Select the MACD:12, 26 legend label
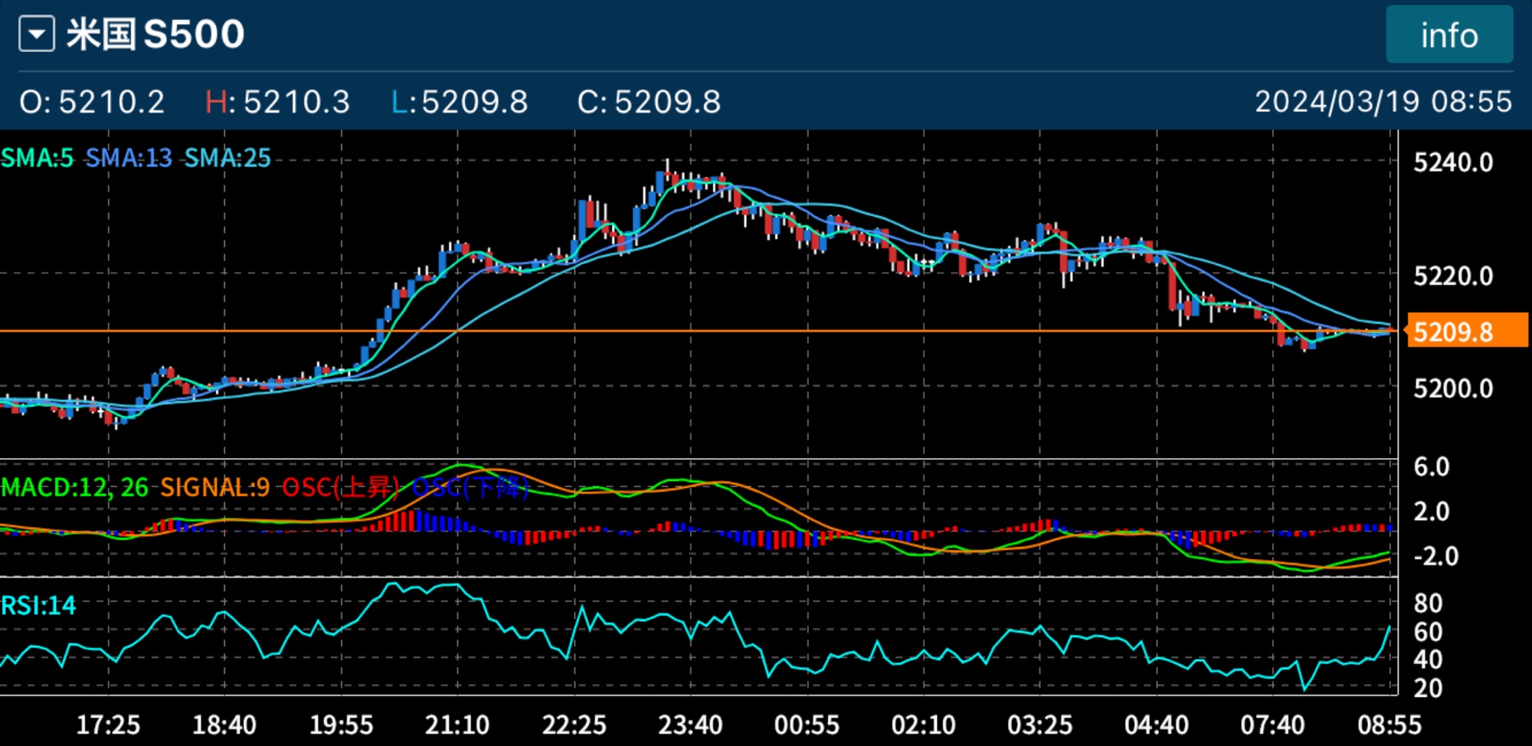Viewport: 1532px width, 746px height. tap(74, 487)
